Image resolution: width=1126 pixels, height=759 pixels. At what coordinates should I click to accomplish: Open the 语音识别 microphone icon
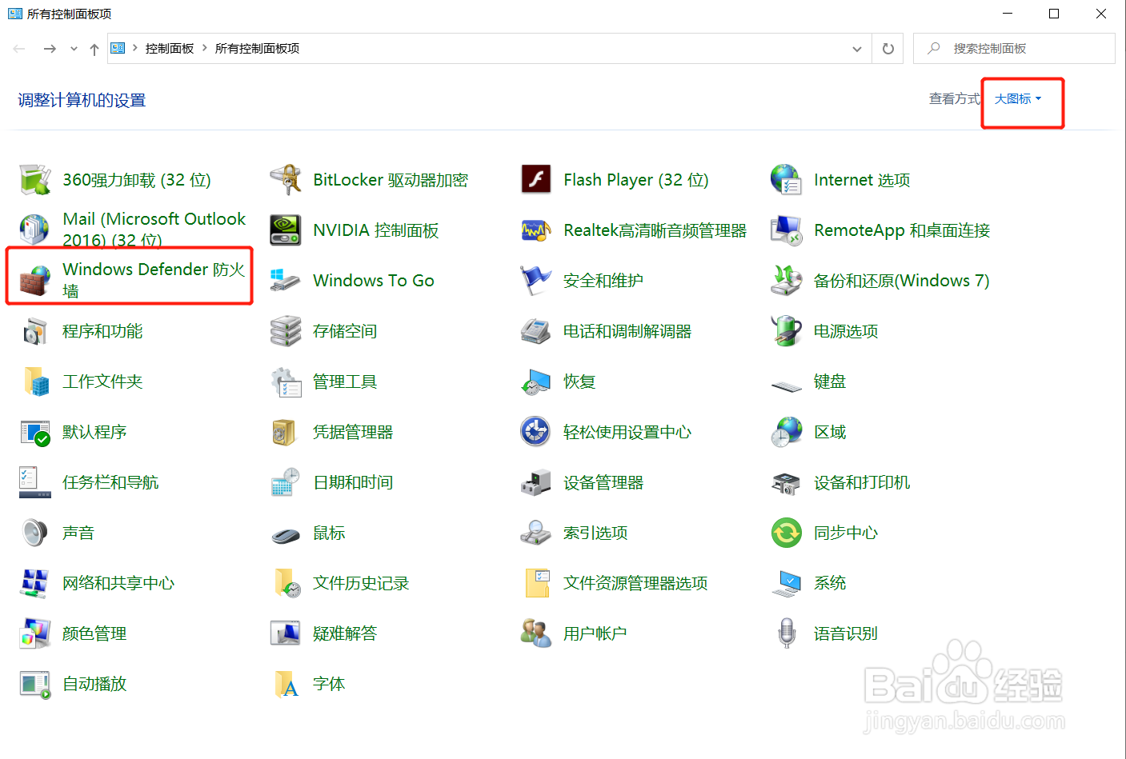coord(787,633)
